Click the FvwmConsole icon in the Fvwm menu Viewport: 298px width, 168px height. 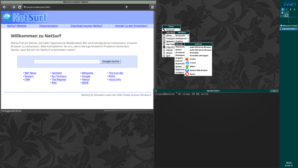click(x=164, y=38)
